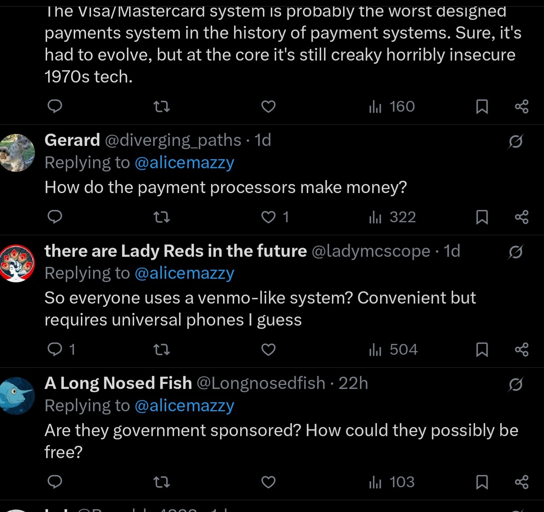View analytics showing 322 views
This screenshot has height=512, width=544.
(392, 217)
